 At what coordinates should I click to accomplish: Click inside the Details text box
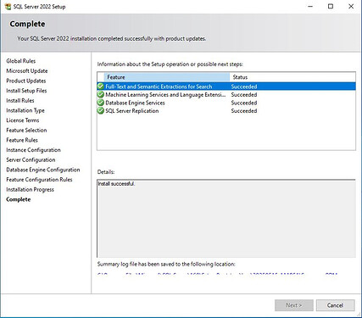pos(226,219)
